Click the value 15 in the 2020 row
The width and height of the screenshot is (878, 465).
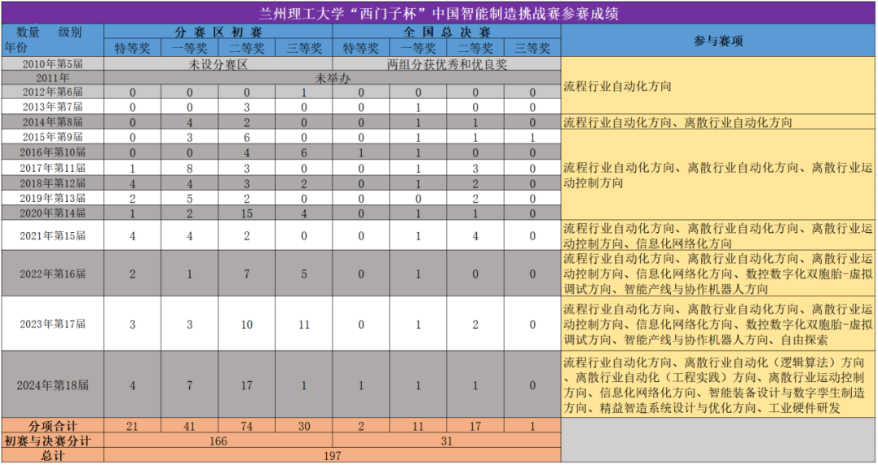247,213
